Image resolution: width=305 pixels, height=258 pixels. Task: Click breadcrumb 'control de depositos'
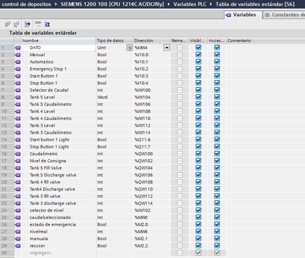(26, 4)
